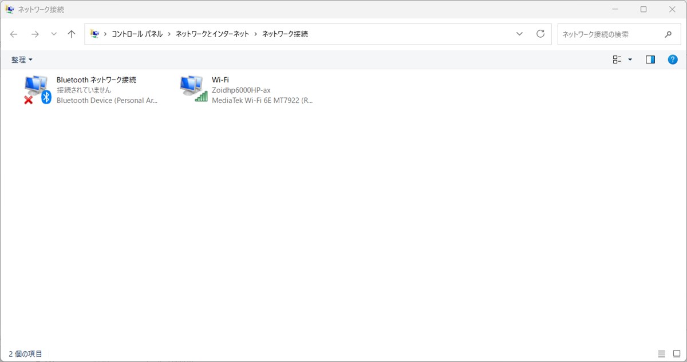Image resolution: width=687 pixels, height=362 pixels.
Task: Open the 整理 menu
Action: 22,59
